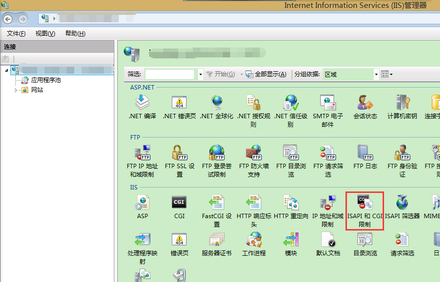The image size is (440, 282).
Task: Open the CGI feature icon
Action: (179, 207)
